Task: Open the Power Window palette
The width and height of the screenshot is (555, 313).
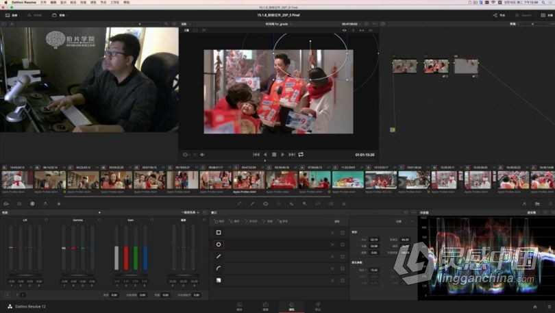Action: tap(265, 203)
